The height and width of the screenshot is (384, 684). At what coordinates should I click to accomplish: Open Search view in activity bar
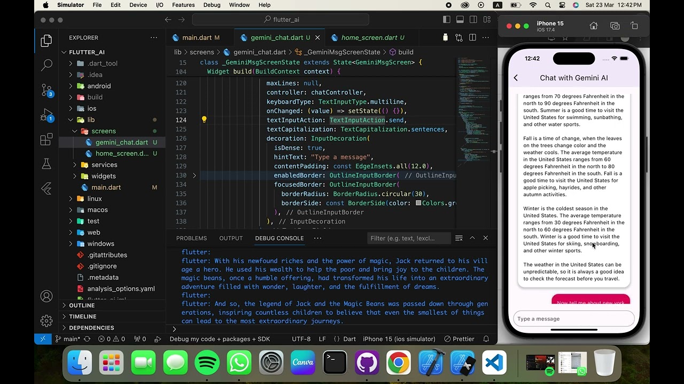[x=46, y=65]
